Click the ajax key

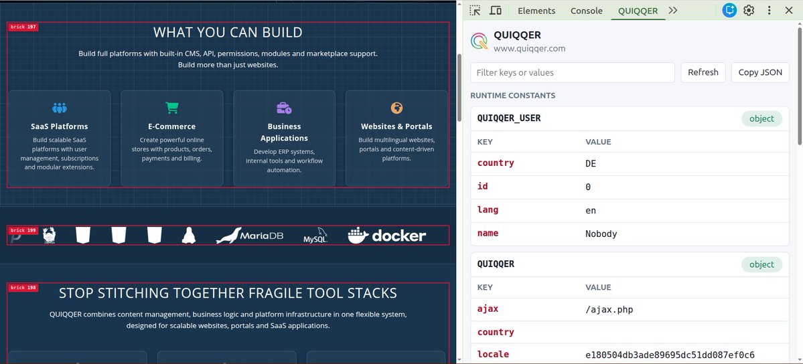pyautogui.click(x=488, y=309)
